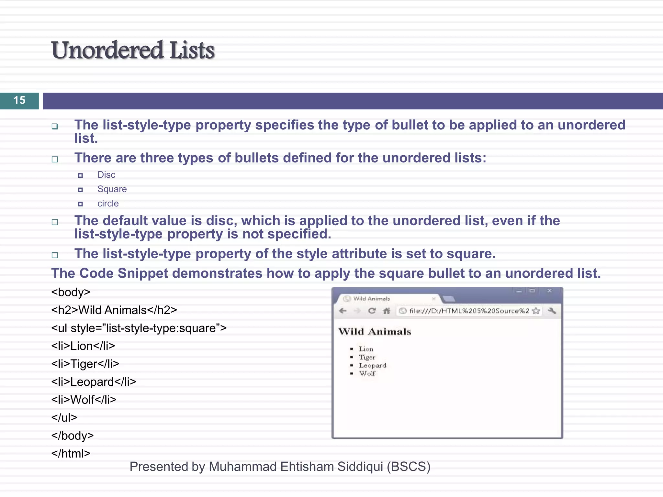Click the browser home icon
663x497 pixels.
[387, 311]
